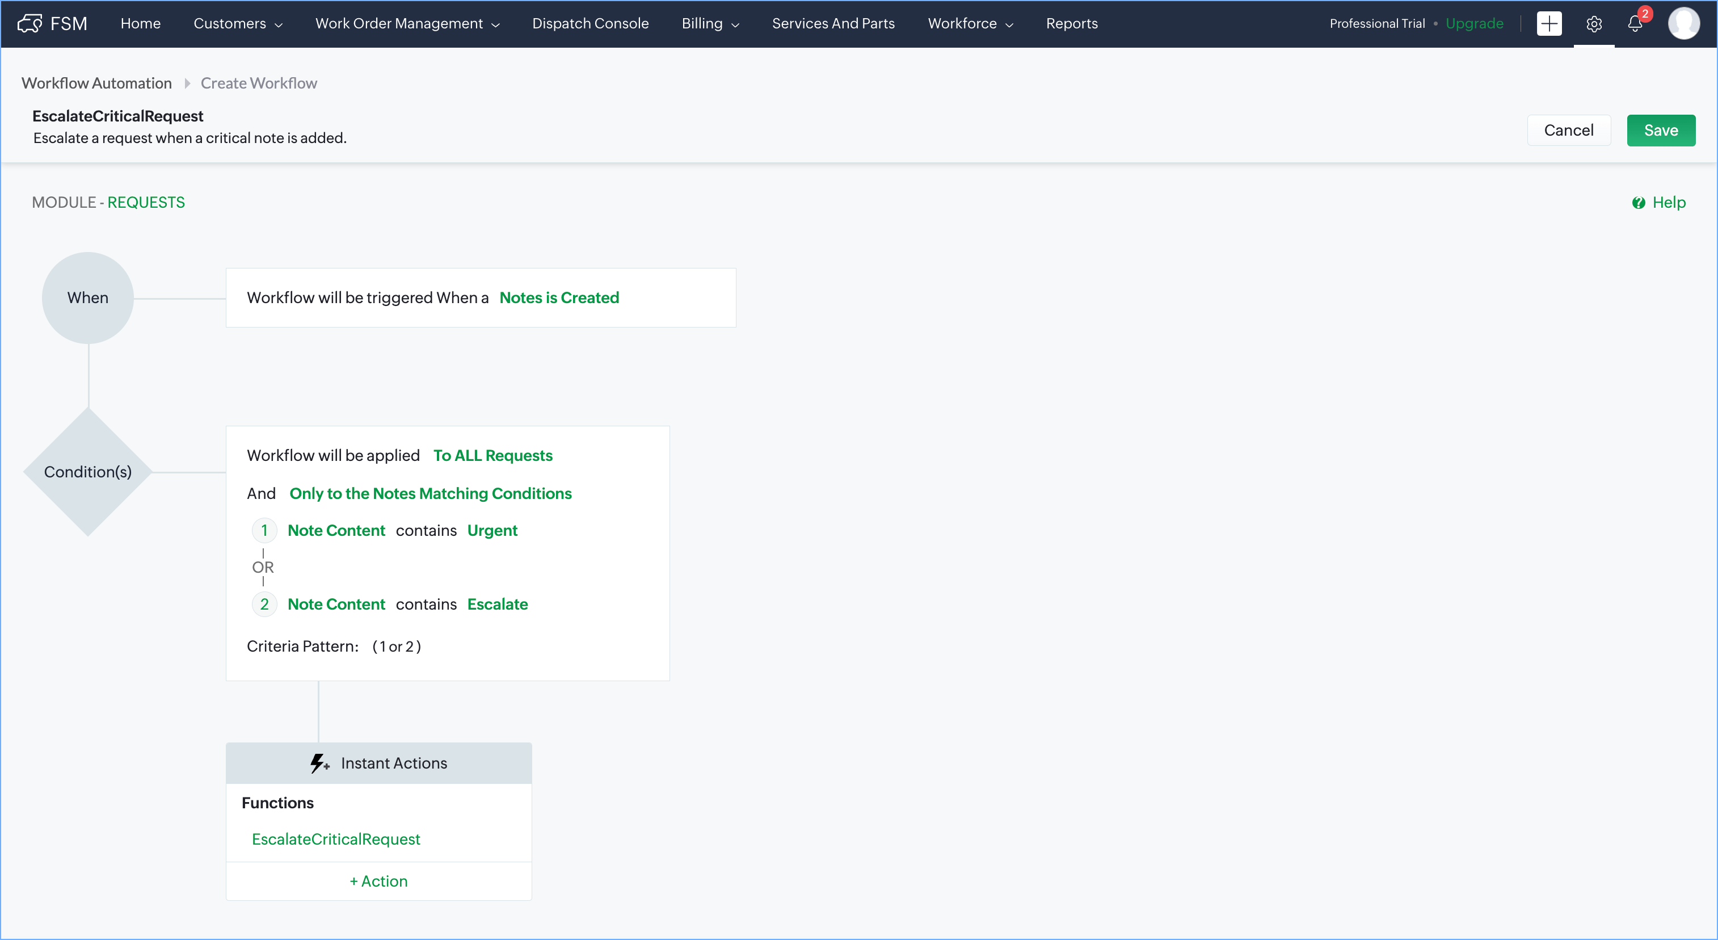Click the FSM logo icon
The height and width of the screenshot is (940, 1718).
point(30,23)
